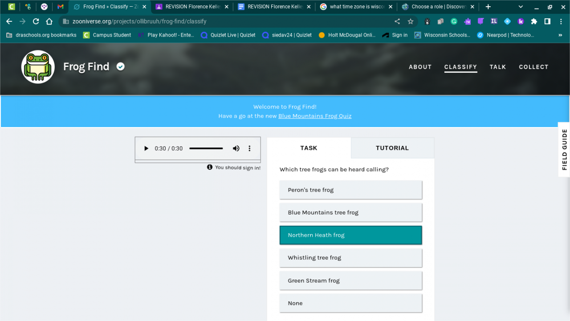Screen dimensions: 570x321
Task: Open the Quizlet Live bookmark
Action: tap(228, 35)
